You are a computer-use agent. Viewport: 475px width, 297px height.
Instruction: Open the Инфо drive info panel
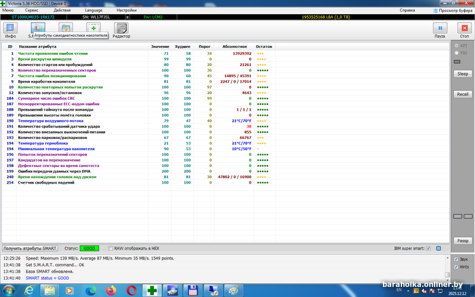(11, 30)
